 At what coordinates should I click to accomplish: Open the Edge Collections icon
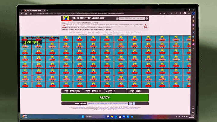click(x=180, y=14)
